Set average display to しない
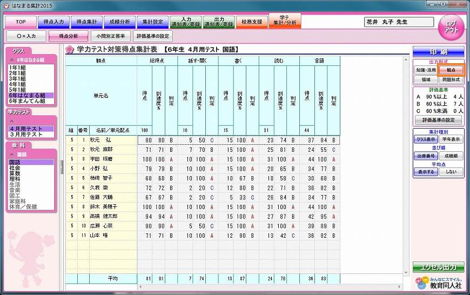Screen dimensions: 470x295 (451, 172)
